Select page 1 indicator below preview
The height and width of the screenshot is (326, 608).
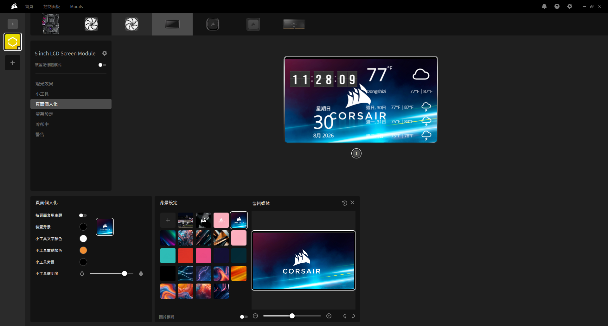point(356,153)
